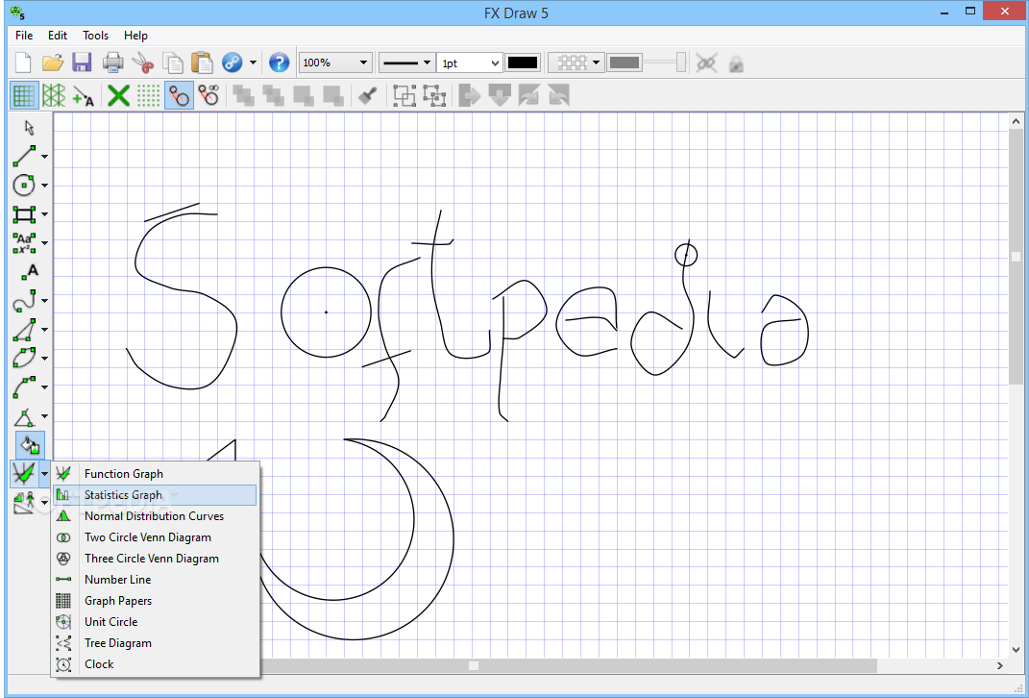
Task: Select the freehand curve tool
Action: [x=24, y=301]
